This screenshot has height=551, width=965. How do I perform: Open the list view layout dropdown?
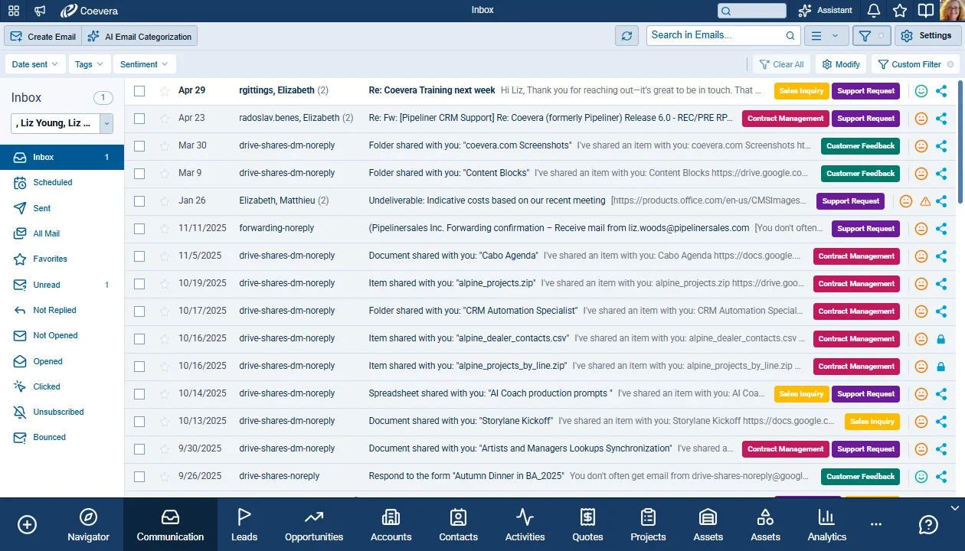826,36
